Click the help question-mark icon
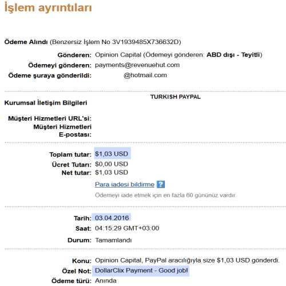Image resolution: width=286 pixels, height=286 pixels. [161, 184]
